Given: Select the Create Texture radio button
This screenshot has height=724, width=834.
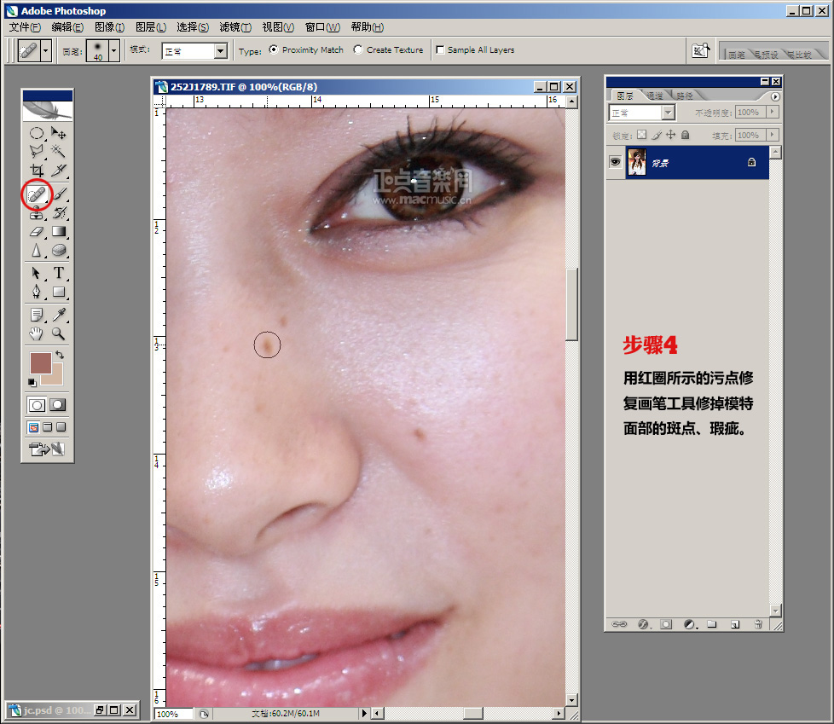Looking at the screenshot, I should point(358,50).
